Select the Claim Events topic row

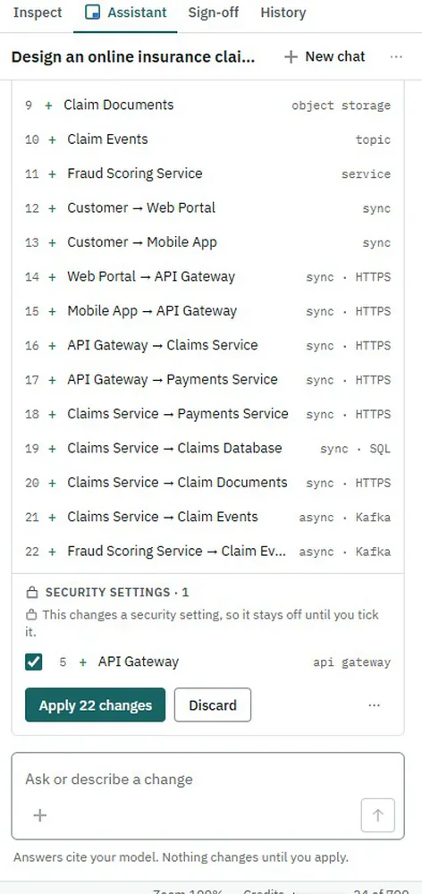pos(207,139)
